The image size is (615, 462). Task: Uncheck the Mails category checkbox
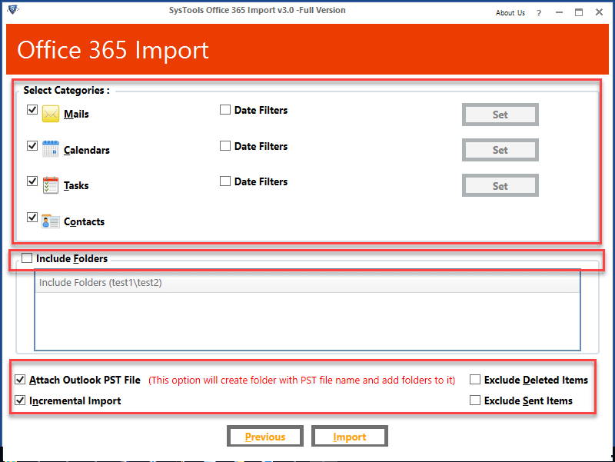(x=32, y=109)
